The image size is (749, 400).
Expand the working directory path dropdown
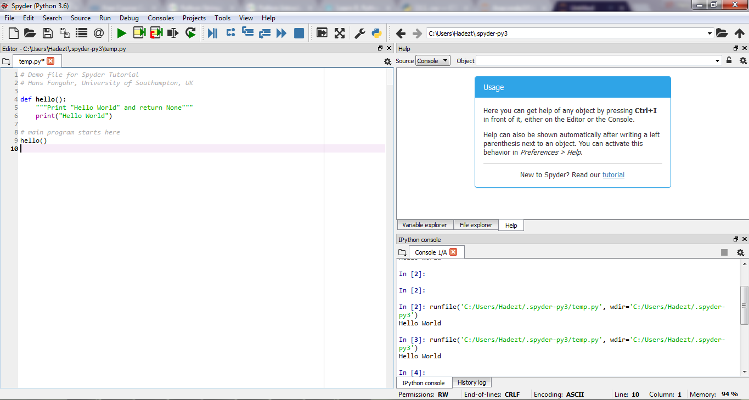(709, 33)
